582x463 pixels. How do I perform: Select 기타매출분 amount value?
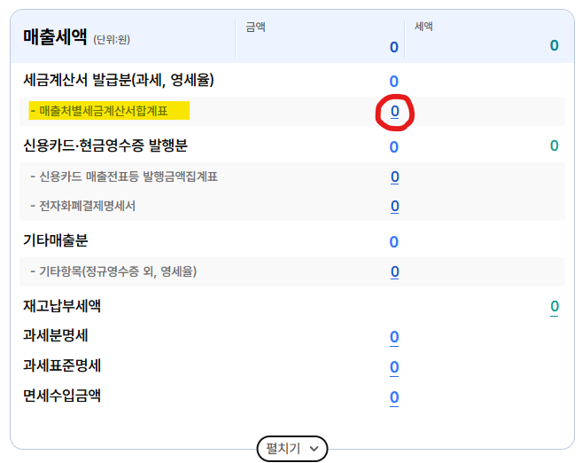pos(394,242)
